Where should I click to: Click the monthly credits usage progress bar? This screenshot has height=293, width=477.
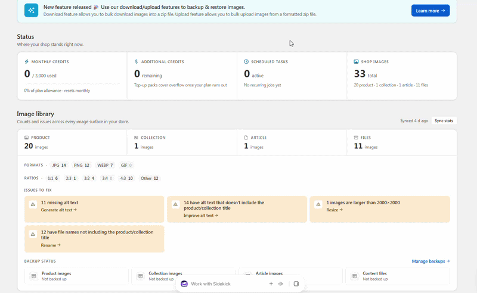(72, 83)
